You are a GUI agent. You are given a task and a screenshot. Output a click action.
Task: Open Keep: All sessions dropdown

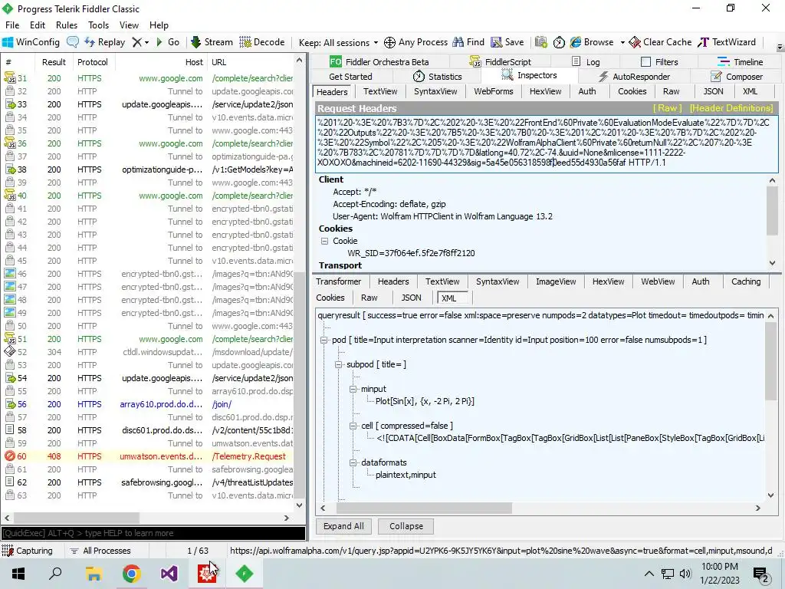338,43
